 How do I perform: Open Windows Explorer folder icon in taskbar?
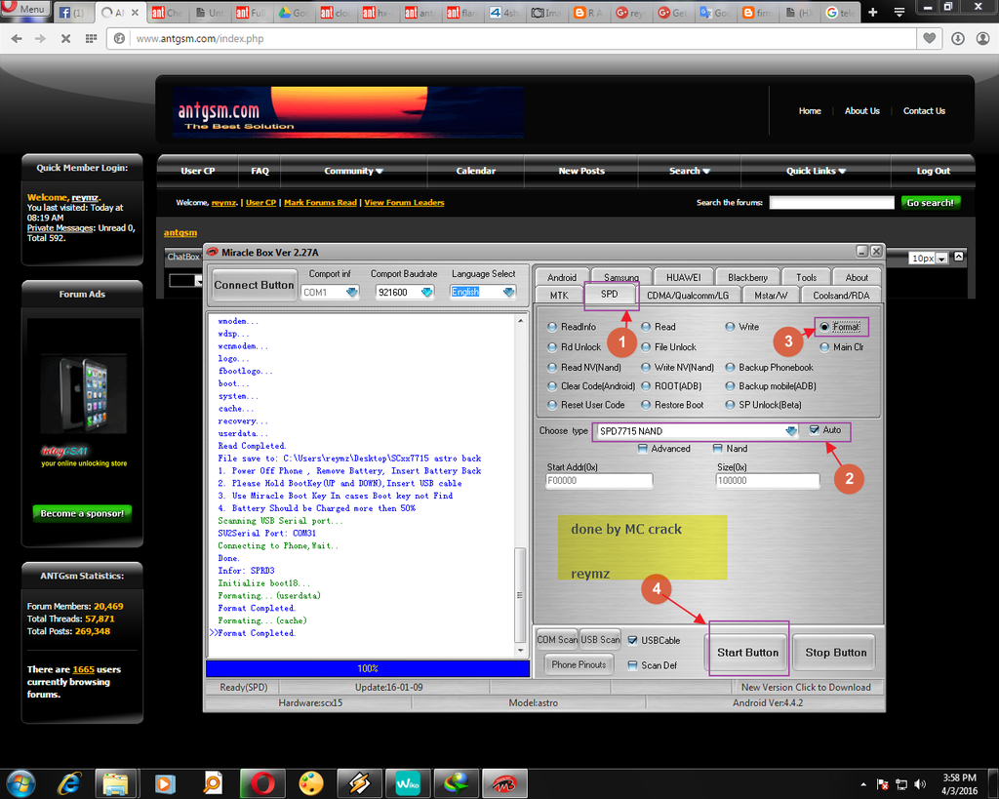[x=116, y=783]
